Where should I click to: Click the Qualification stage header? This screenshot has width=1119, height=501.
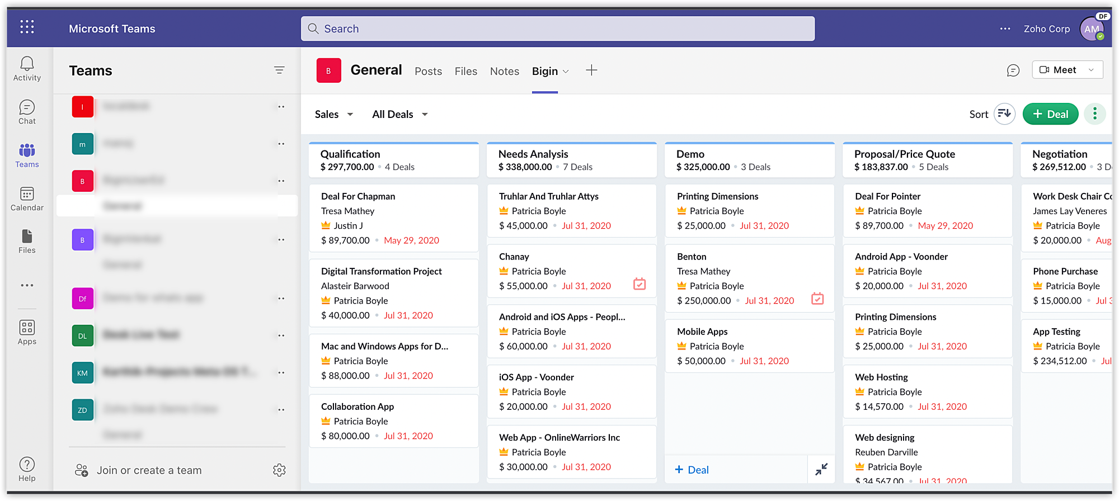[394, 160]
